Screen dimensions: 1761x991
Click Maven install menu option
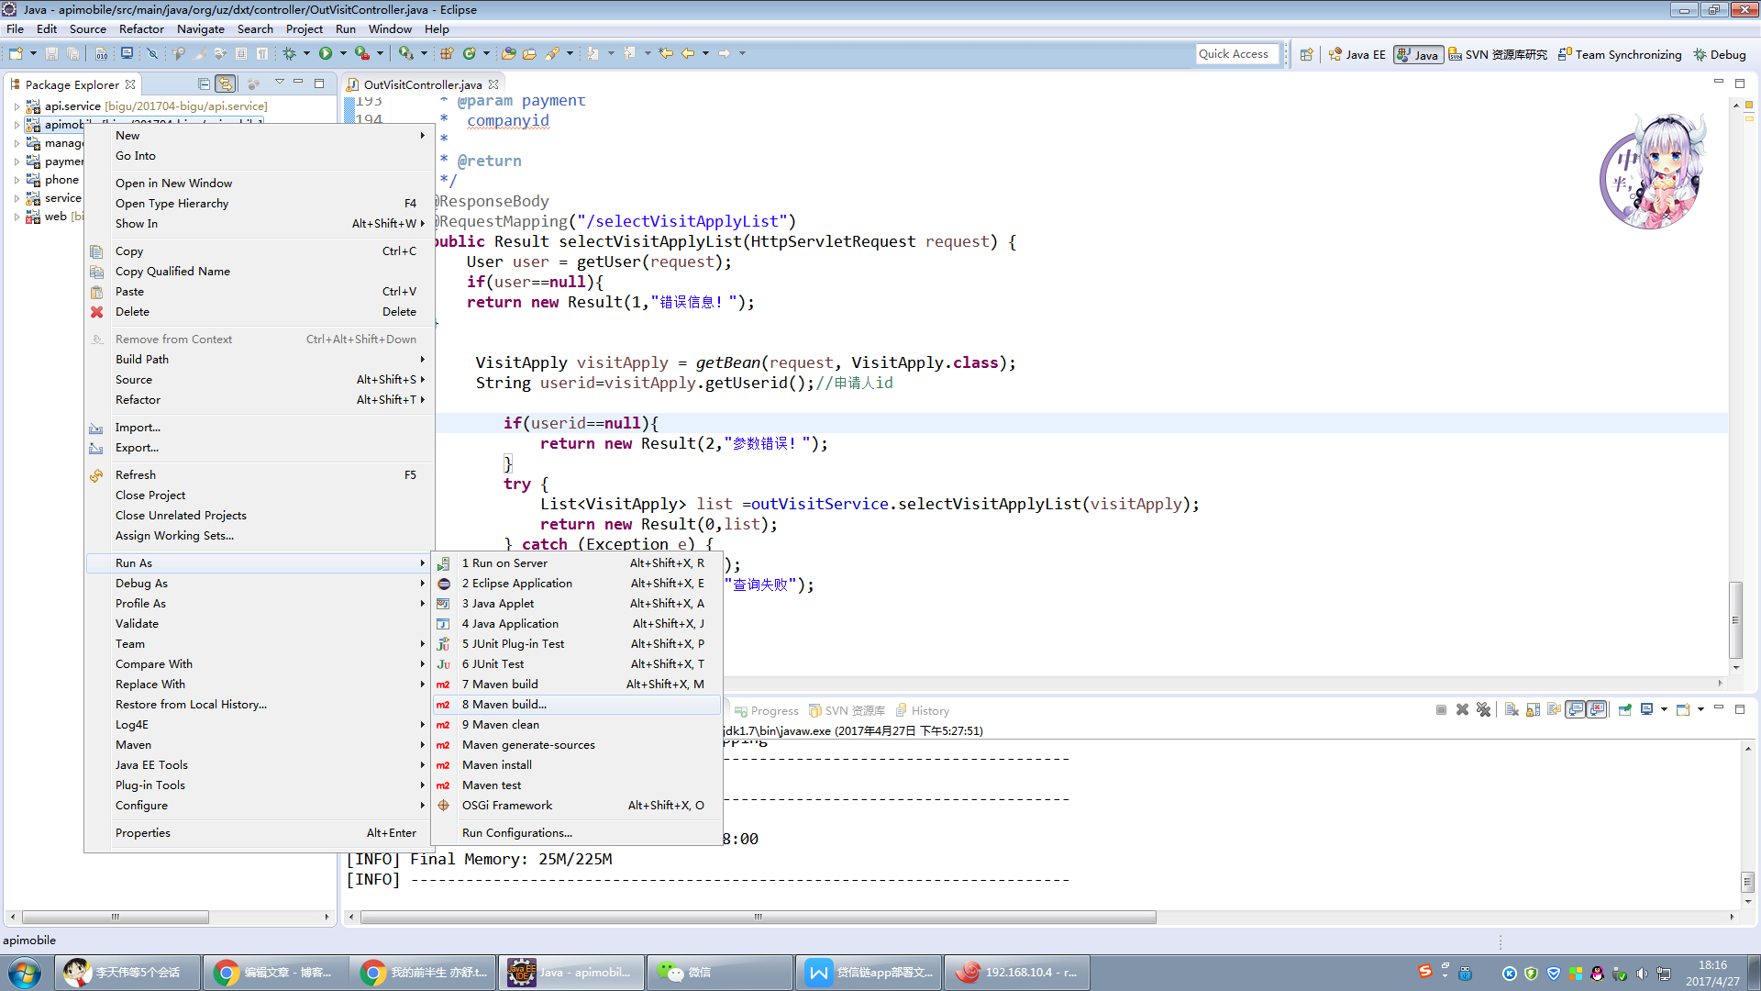coord(497,764)
